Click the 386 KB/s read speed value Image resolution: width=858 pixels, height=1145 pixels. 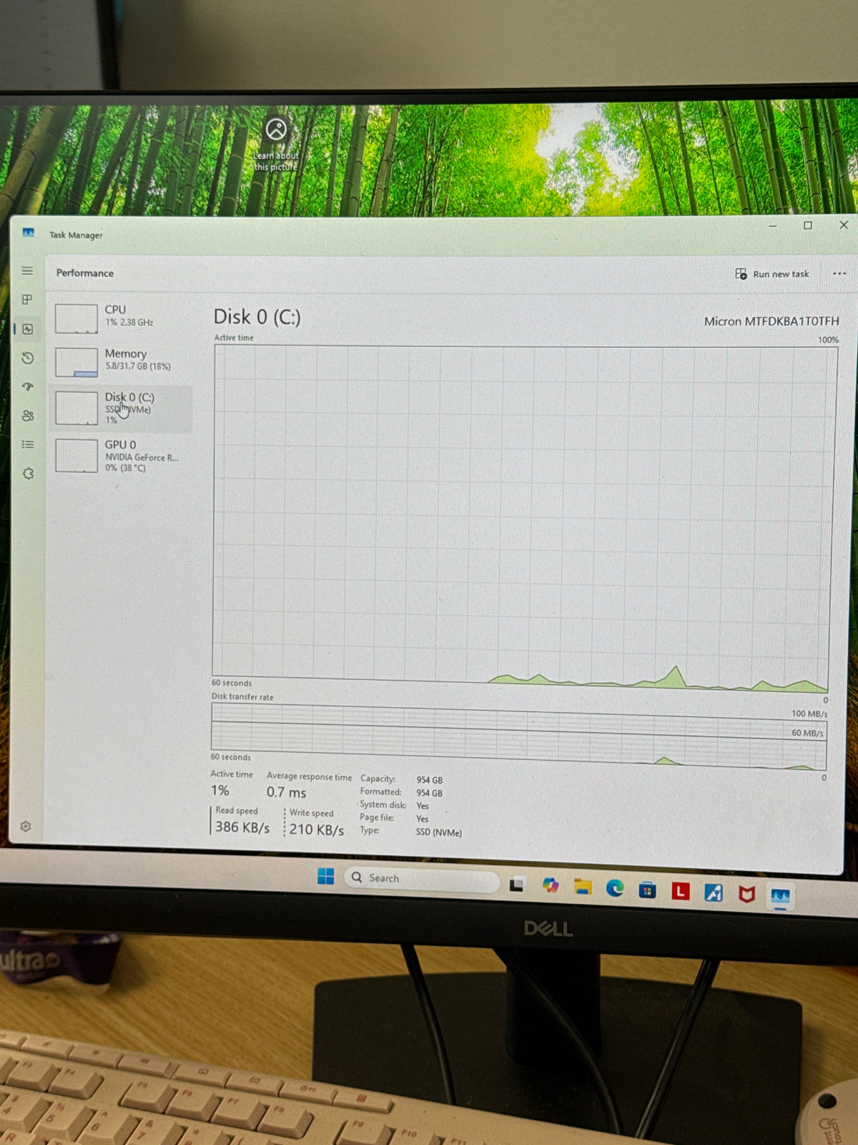[242, 827]
